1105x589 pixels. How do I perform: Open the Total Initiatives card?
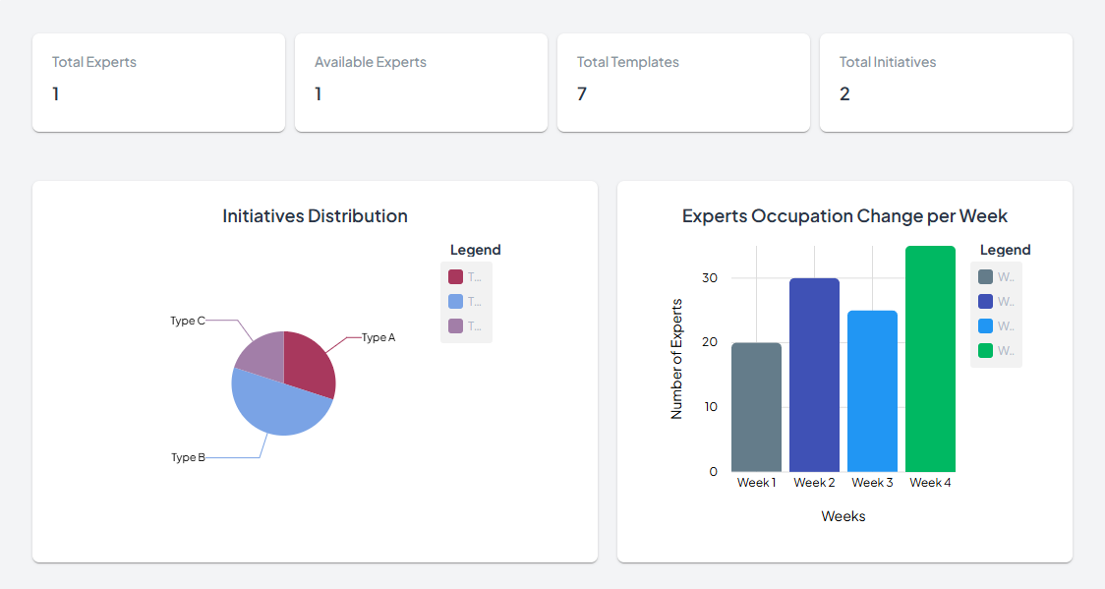946,83
